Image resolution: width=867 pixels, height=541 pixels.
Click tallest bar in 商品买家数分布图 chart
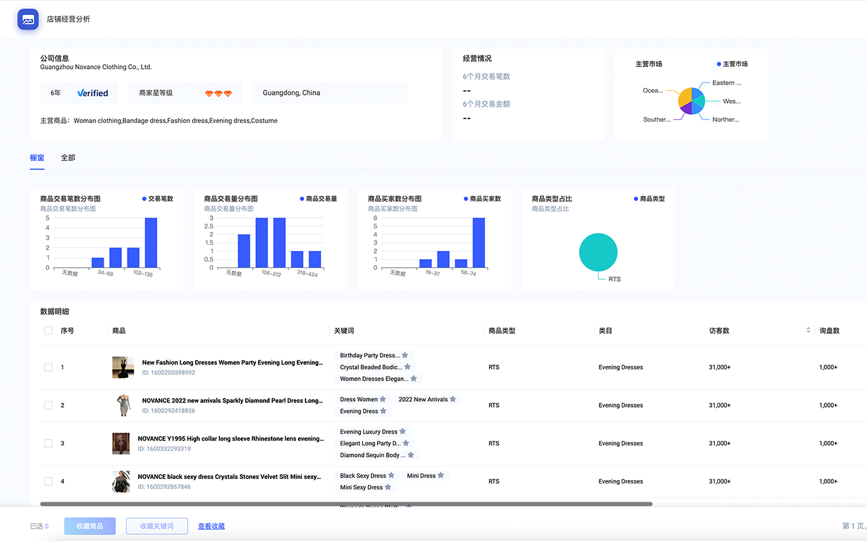pyautogui.click(x=479, y=243)
